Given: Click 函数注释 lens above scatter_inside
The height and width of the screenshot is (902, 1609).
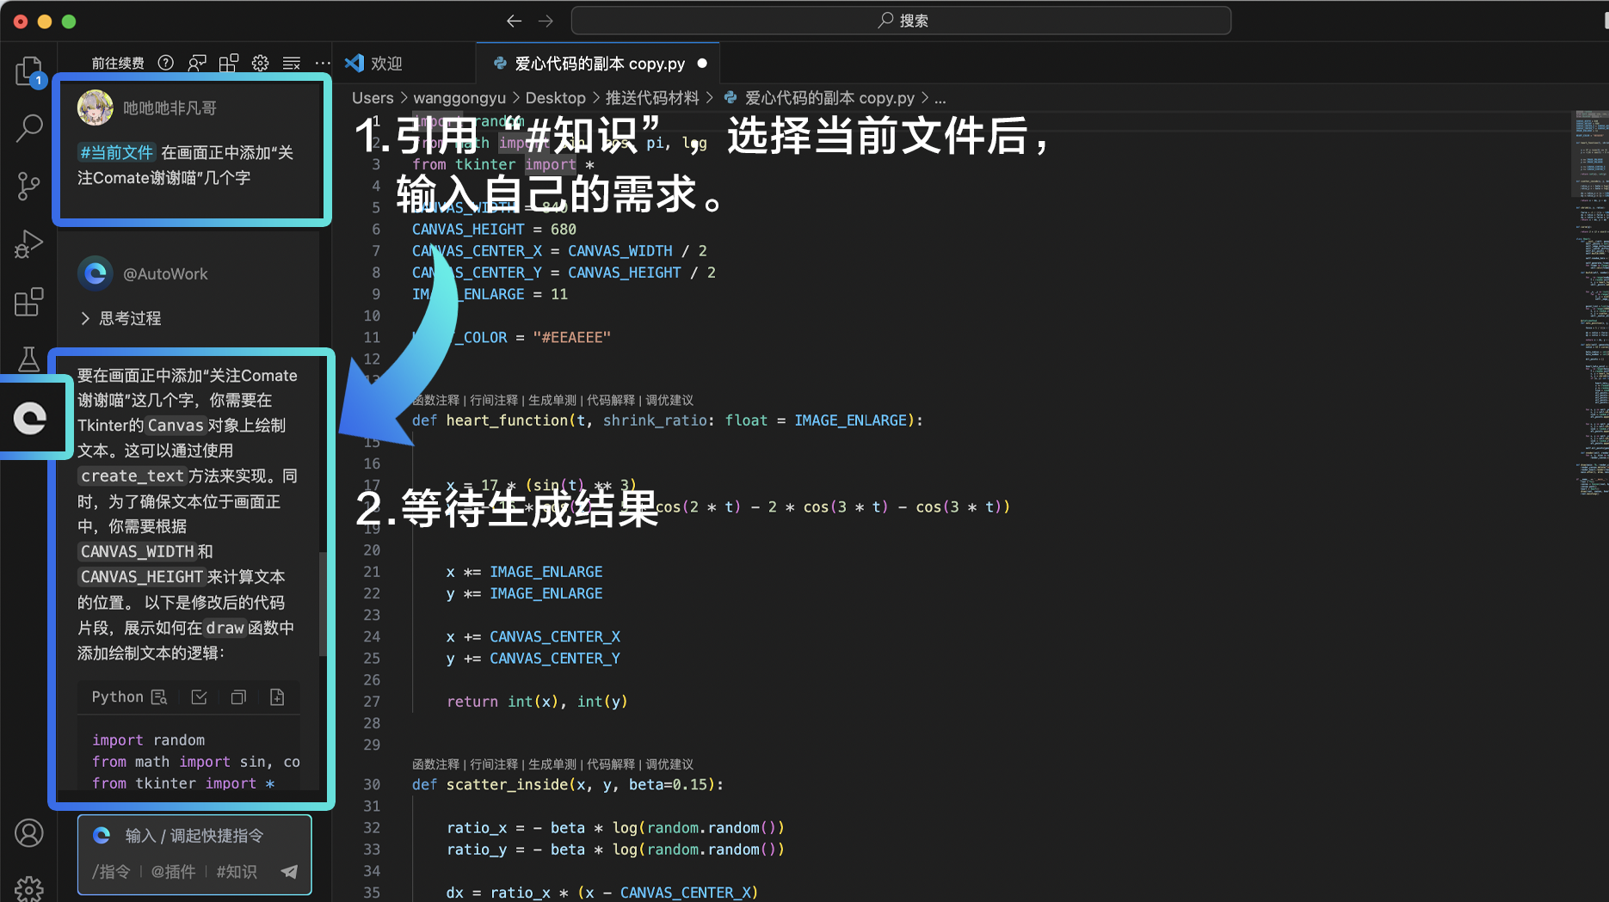Looking at the screenshot, I should point(435,764).
